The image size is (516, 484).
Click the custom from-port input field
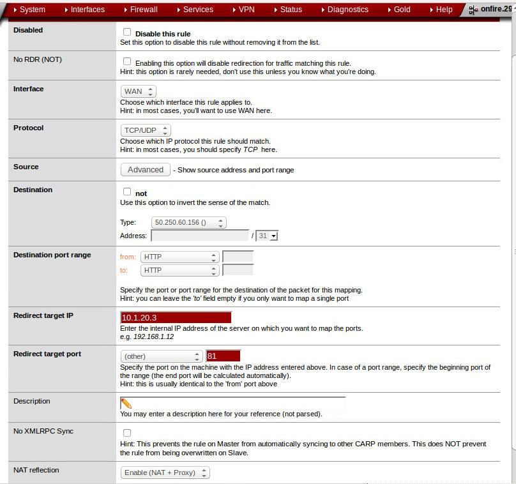238,257
